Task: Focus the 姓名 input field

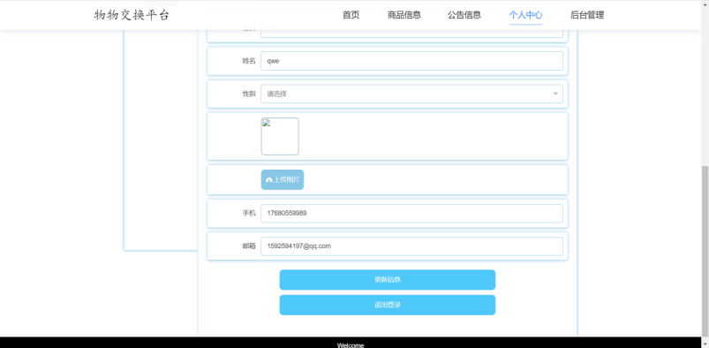Action: pos(411,61)
